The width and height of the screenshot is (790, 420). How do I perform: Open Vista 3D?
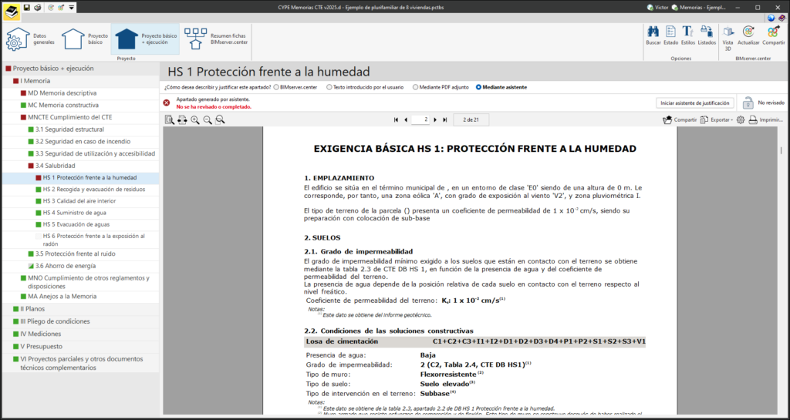[728, 39]
